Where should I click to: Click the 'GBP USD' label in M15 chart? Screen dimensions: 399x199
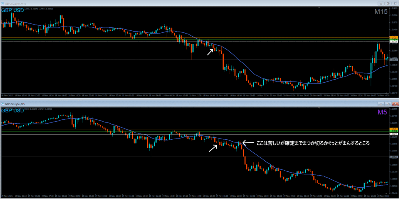[13, 11]
